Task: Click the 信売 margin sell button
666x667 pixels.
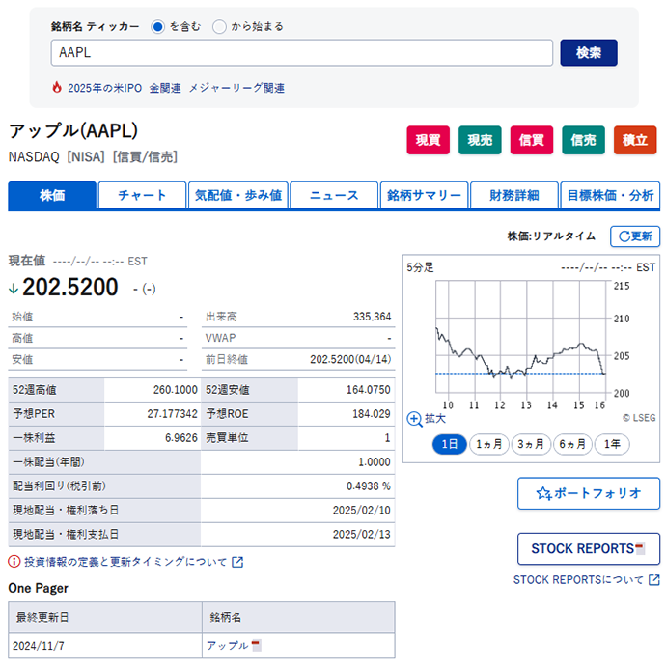Action: pos(583,140)
